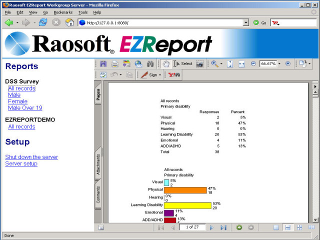Open Search with the binoculars icon

[x=150, y=64]
